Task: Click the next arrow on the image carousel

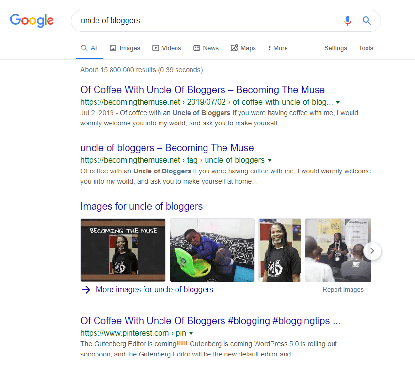Action: click(372, 250)
